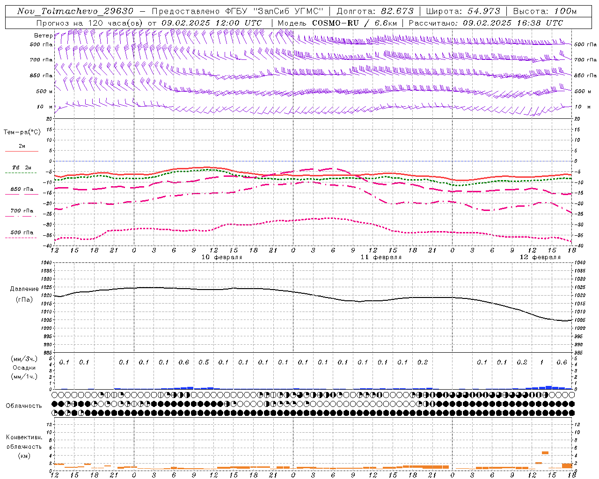Click the forecast start time 09.02.2025 12:00 UTC
Image resolution: width=599 pixels, height=479 pixels.
click(x=212, y=23)
